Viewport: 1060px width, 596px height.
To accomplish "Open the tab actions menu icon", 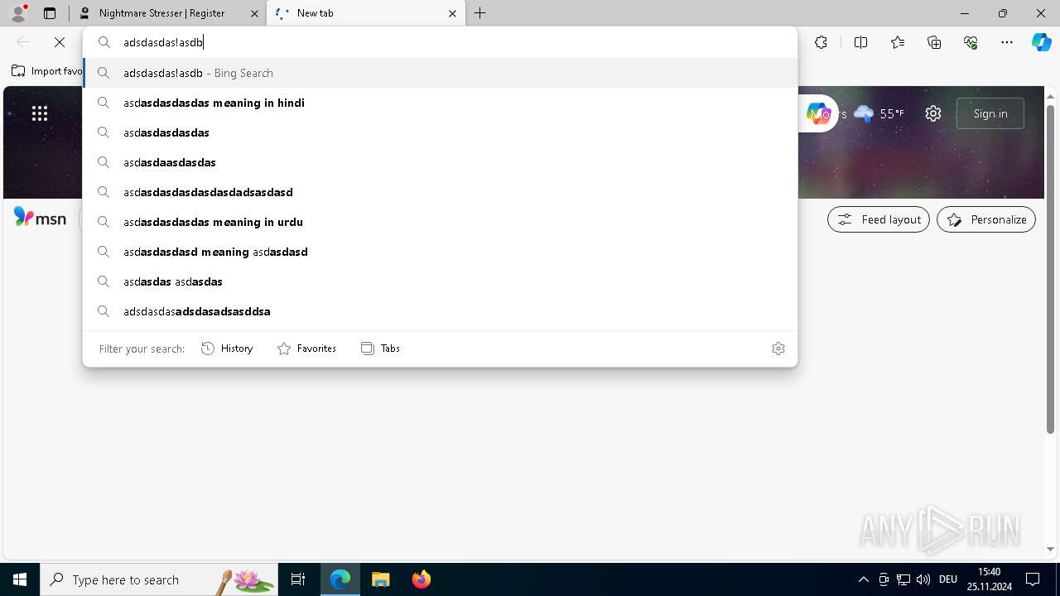I will click(x=50, y=13).
